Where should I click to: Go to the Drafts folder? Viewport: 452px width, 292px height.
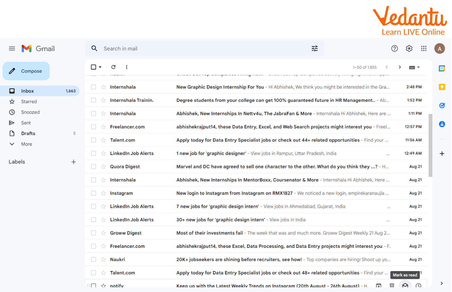point(28,133)
